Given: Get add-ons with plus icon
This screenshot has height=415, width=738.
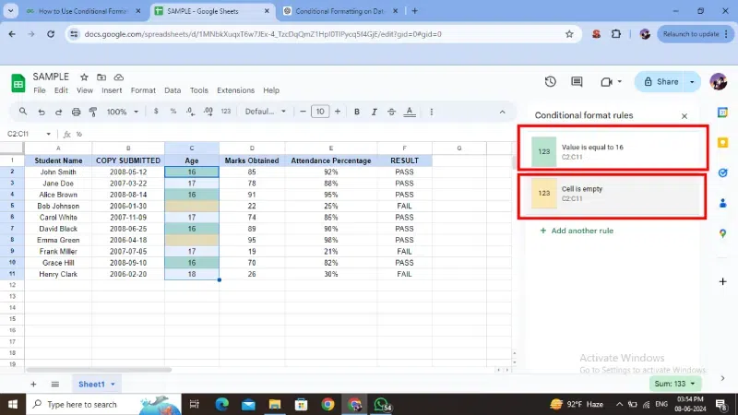Looking at the screenshot, I should coord(722,281).
